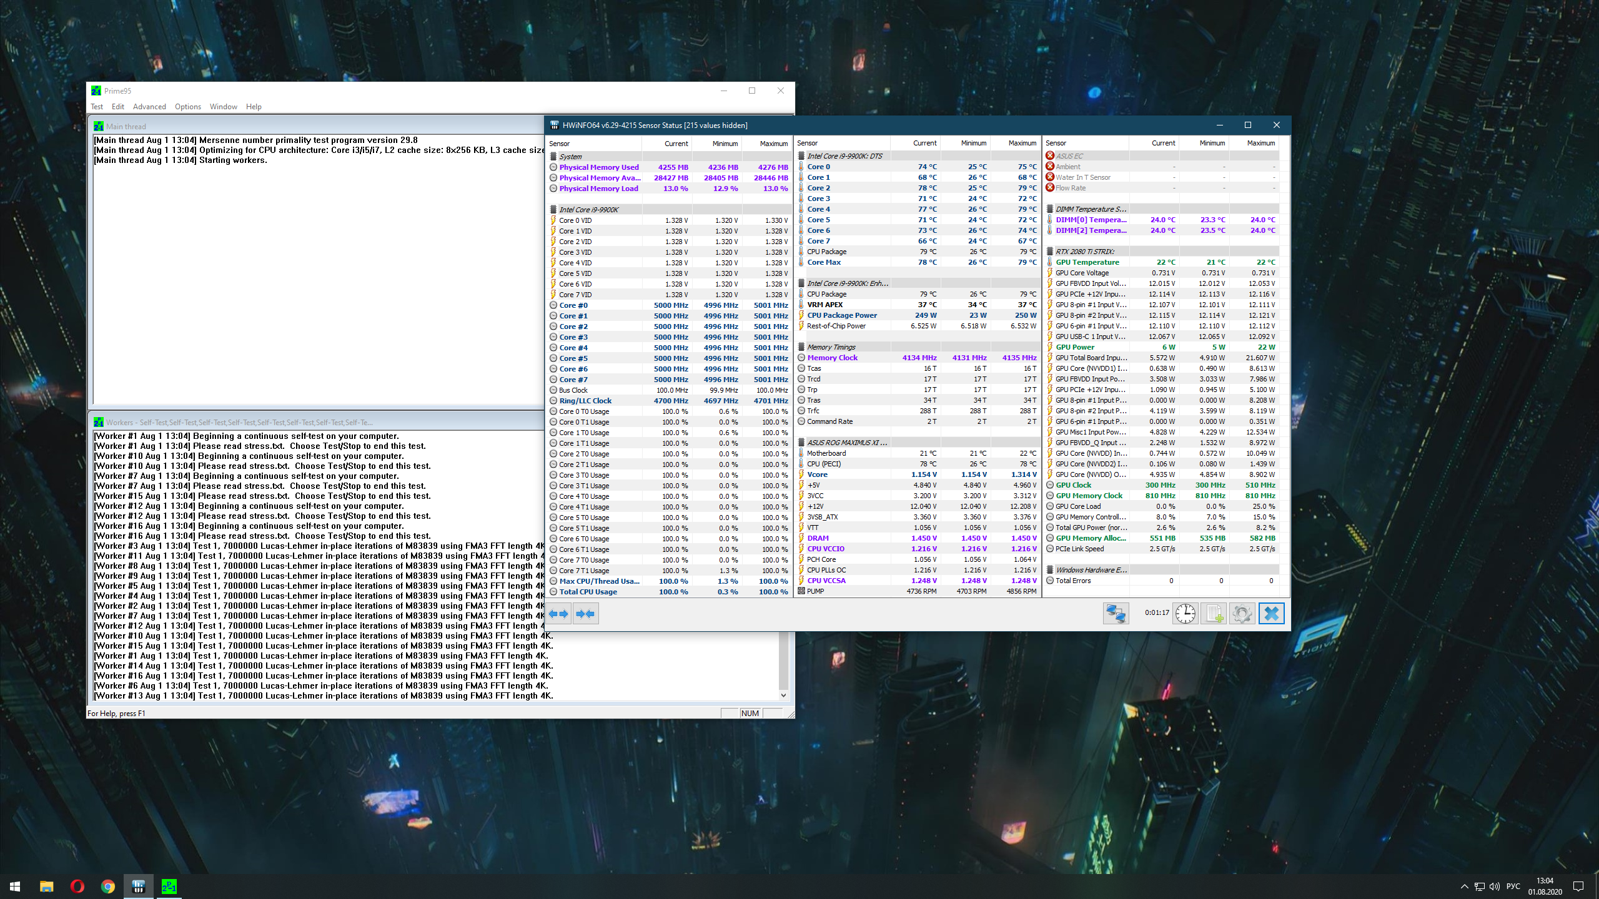
Task: Select the Memory Timings section header
Action: (831, 347)
